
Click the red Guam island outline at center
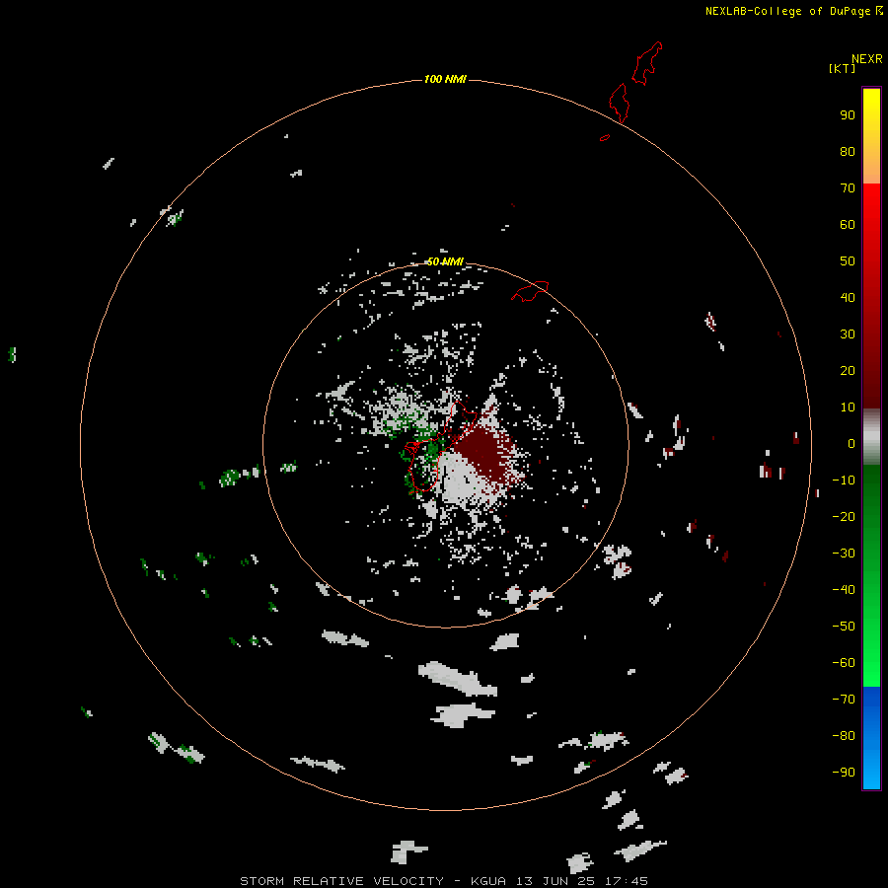click(442, 447)
